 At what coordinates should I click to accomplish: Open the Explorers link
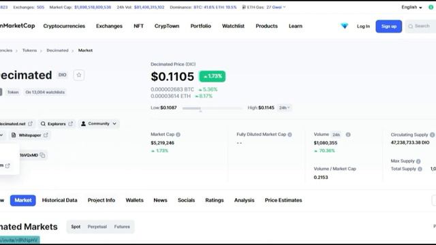[x=57, y=124]
